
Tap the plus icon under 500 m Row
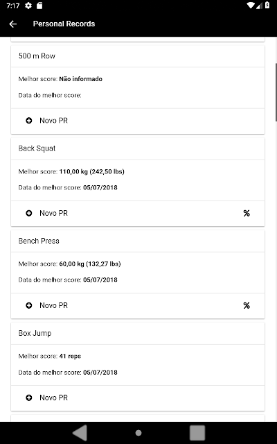(29, 121)
